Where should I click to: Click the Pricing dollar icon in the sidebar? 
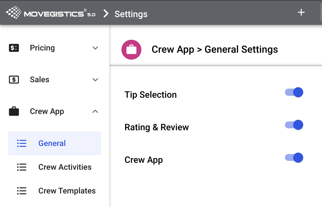[x=14, y=48]
